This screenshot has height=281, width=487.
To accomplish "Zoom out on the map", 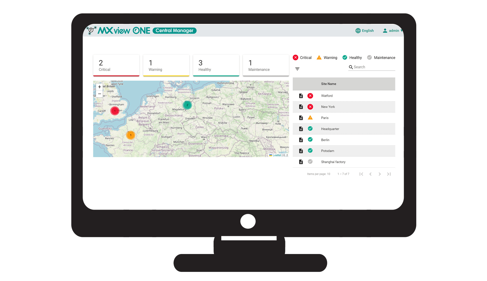I will pyautogui.click(x=100, y=94).
